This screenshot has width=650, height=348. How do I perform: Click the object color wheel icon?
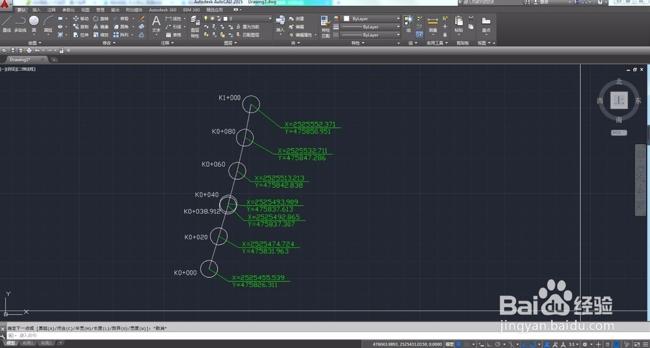point(336,19)
